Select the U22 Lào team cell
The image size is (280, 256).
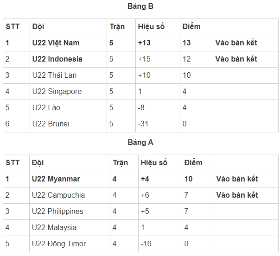click(46, 108)
